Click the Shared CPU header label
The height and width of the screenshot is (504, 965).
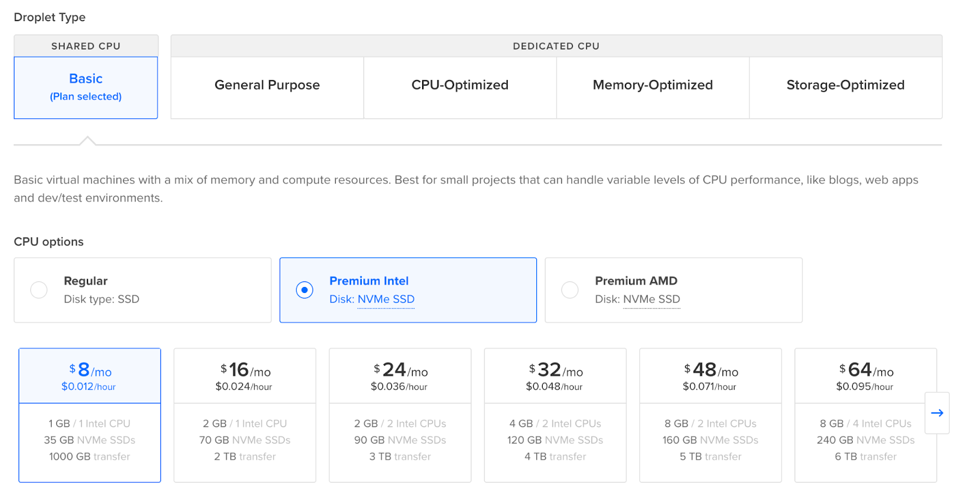click(x=86, y=46)
